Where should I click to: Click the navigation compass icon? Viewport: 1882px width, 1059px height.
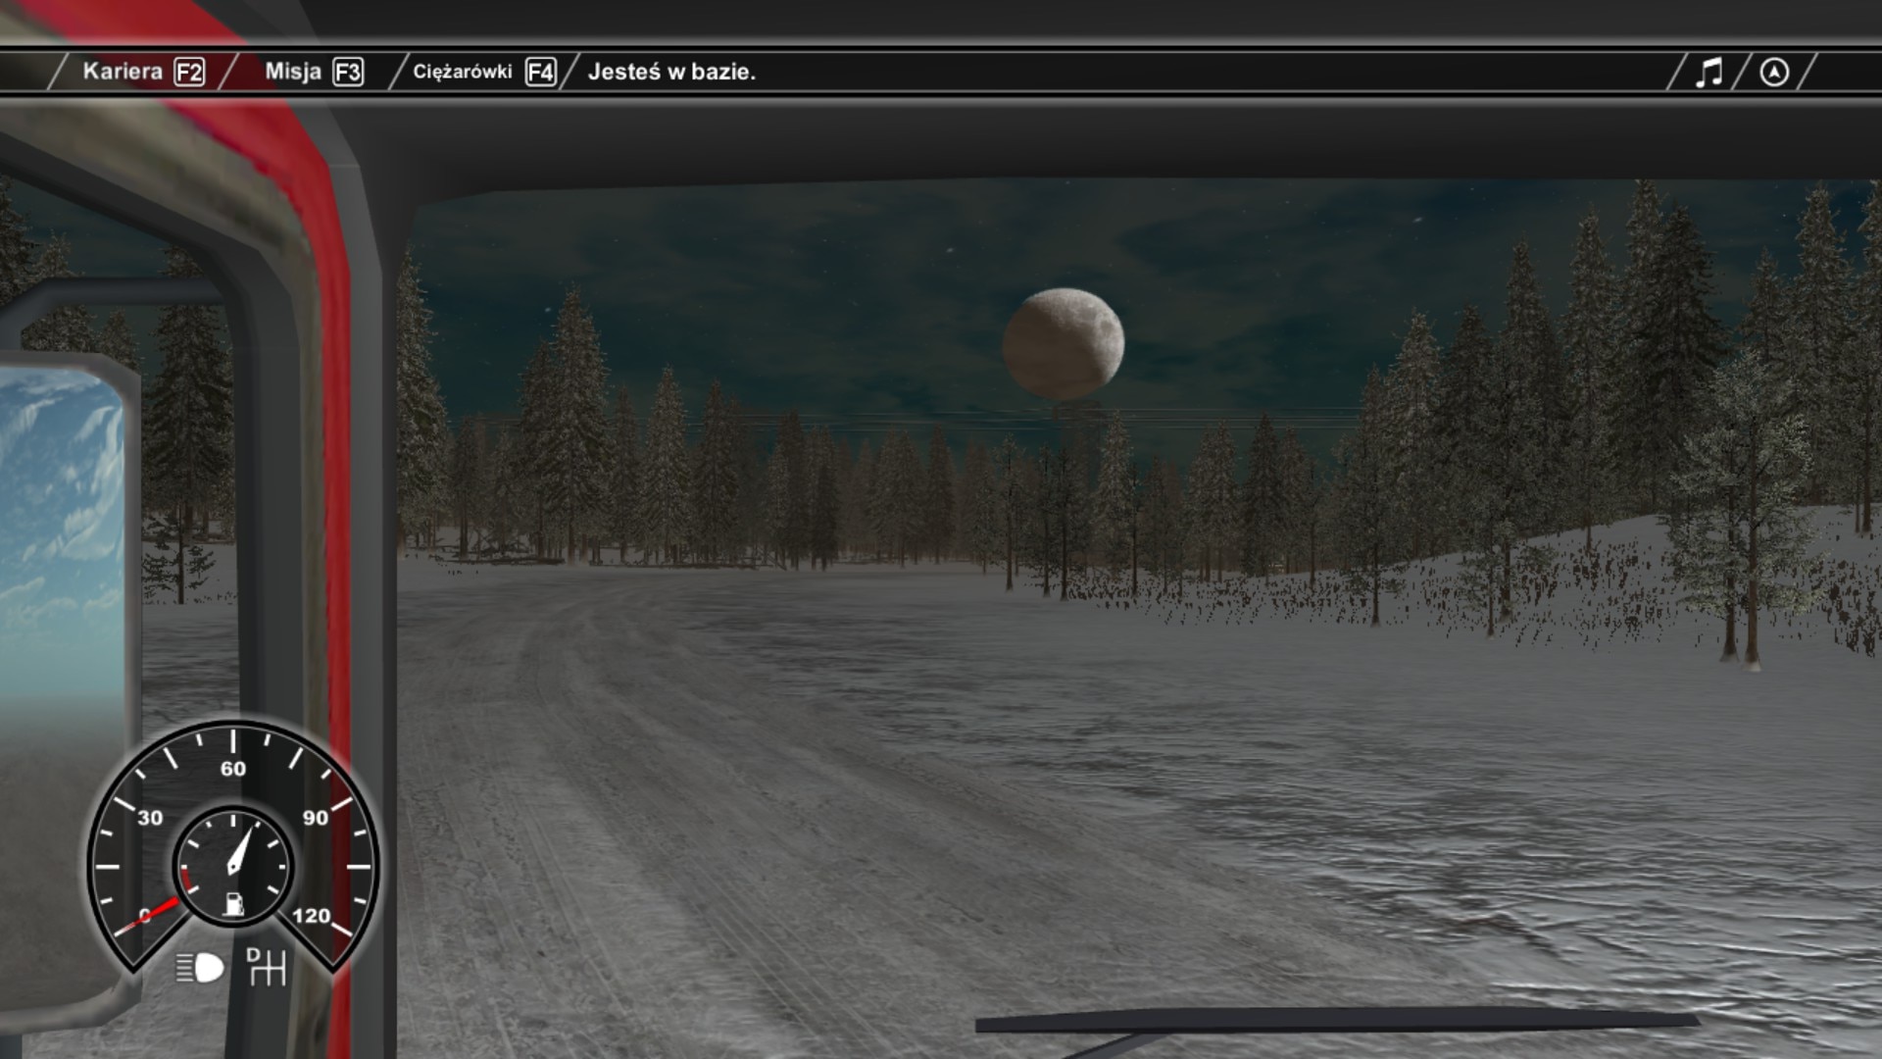click(x=1774, y=73)
